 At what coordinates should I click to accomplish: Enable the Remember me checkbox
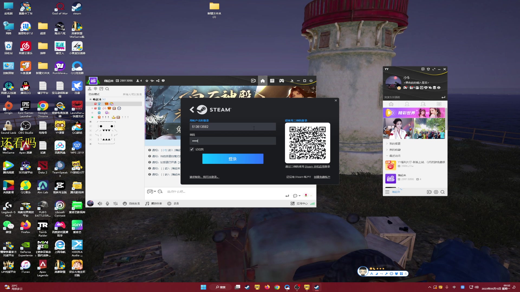191,150
